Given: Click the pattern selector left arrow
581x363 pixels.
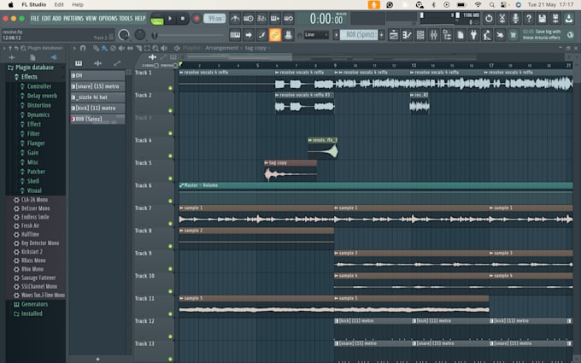Looking at the screenshot, I should pyautogui.click(x=336, y=35).
